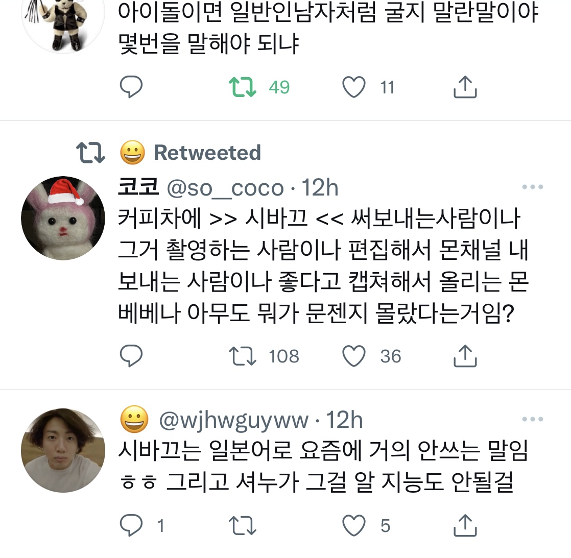Image resolution: width=571 pixels, height=558 pixels.
Task: Reply to so__coco's tweet
Action: (x=131, y=356)
